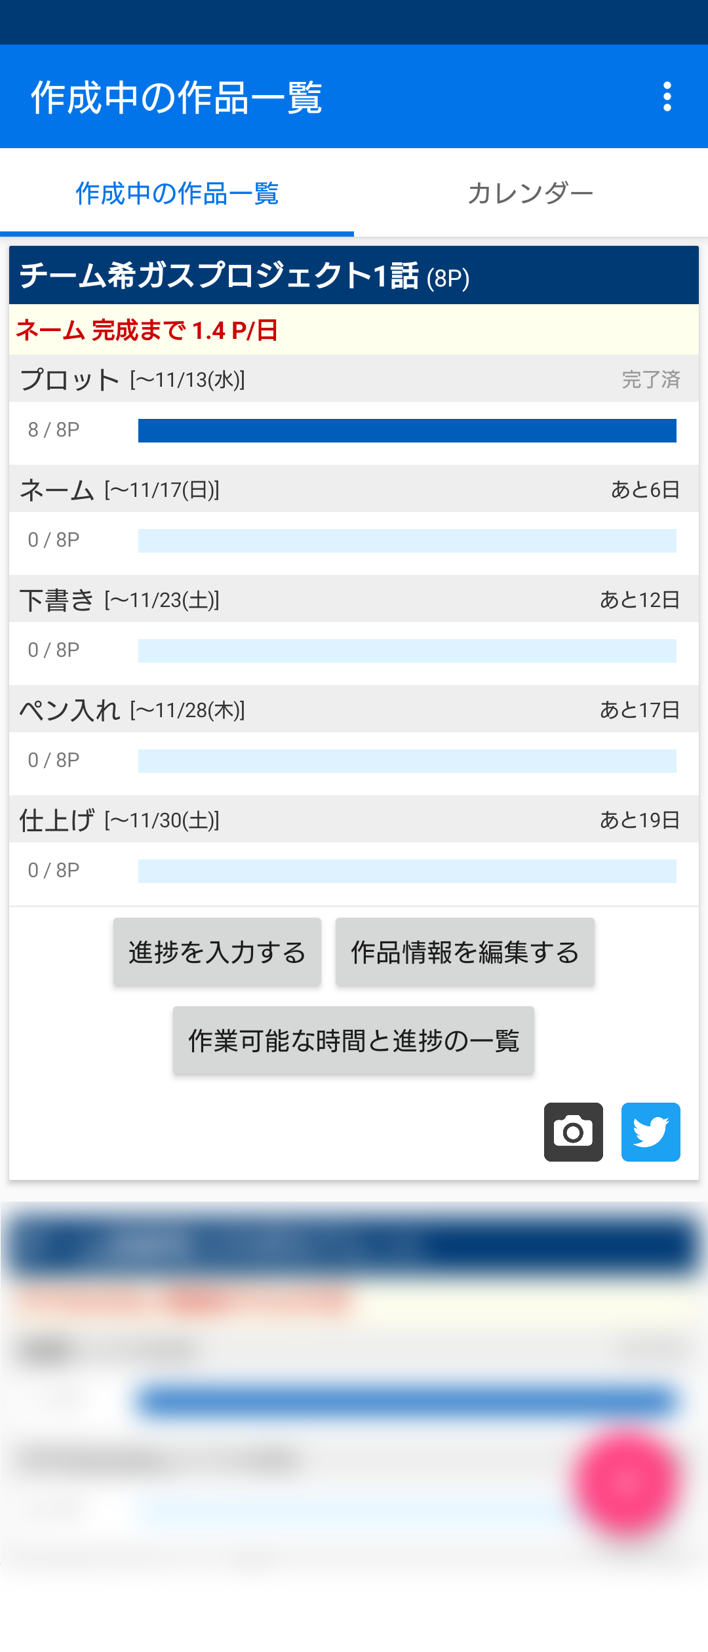Screen dimensions: 708x1652
Task: Select the 作成中の作品一覧 tab
Action: coord(177,193)
